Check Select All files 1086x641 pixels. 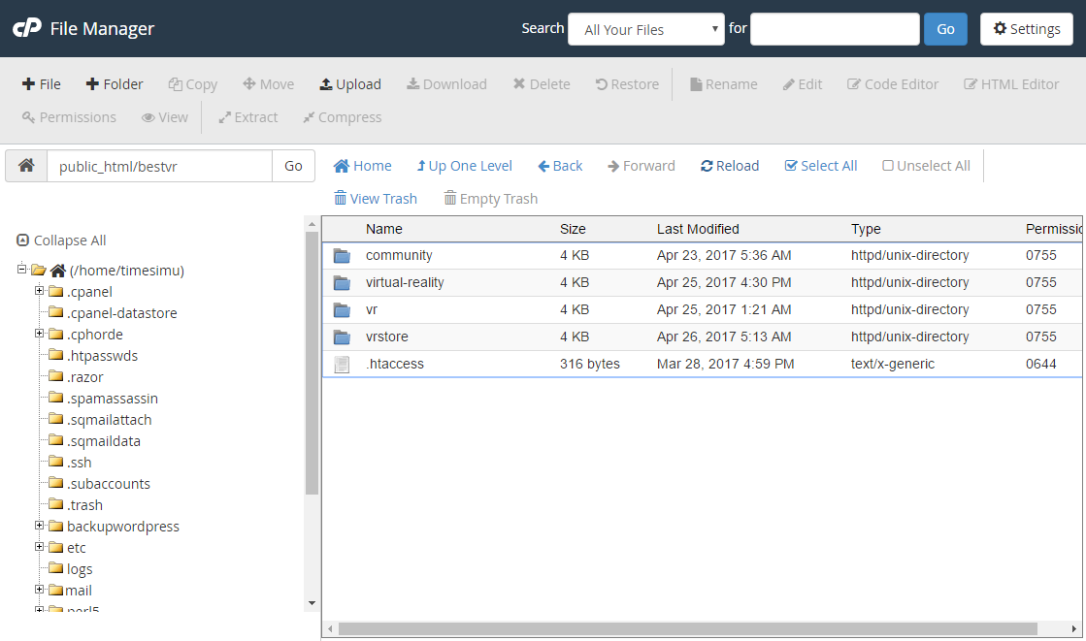820,166
